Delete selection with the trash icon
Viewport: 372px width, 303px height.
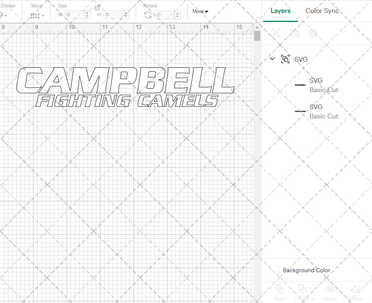[x=314, y=33]
